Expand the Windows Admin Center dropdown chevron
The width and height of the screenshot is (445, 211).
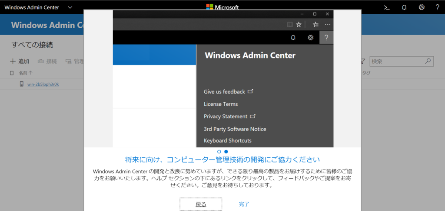point(70,7)
